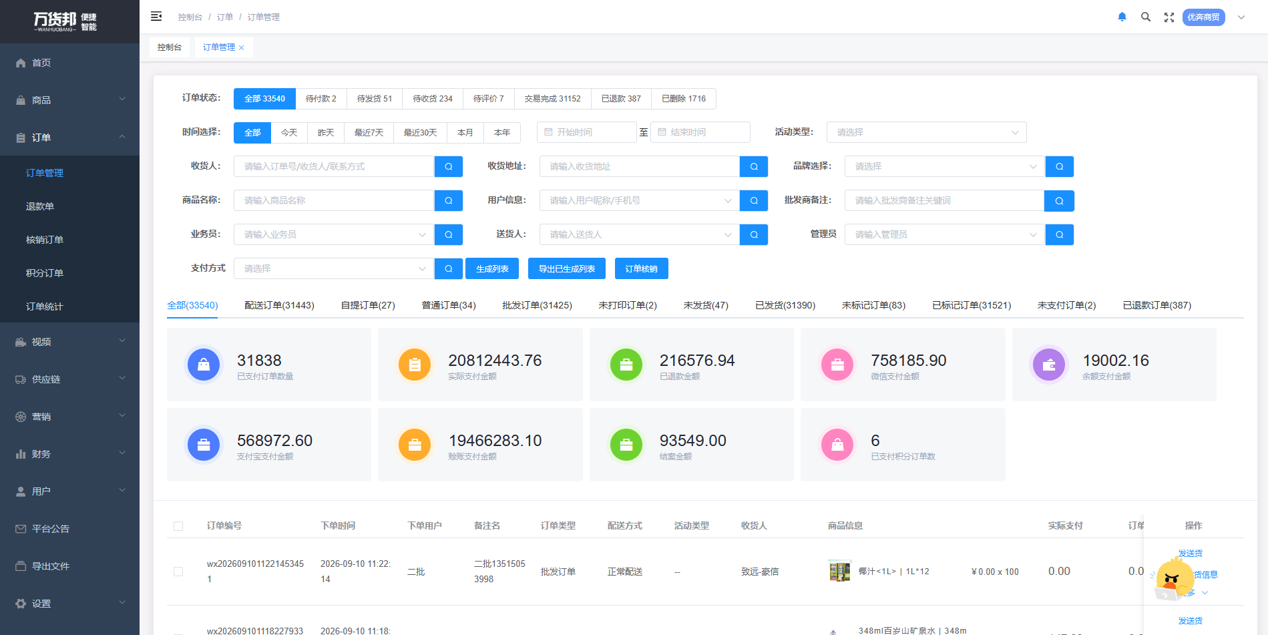Click the 优奔商贸 account badge
The image size is (1268, 635).
[x=1204, y=17]
